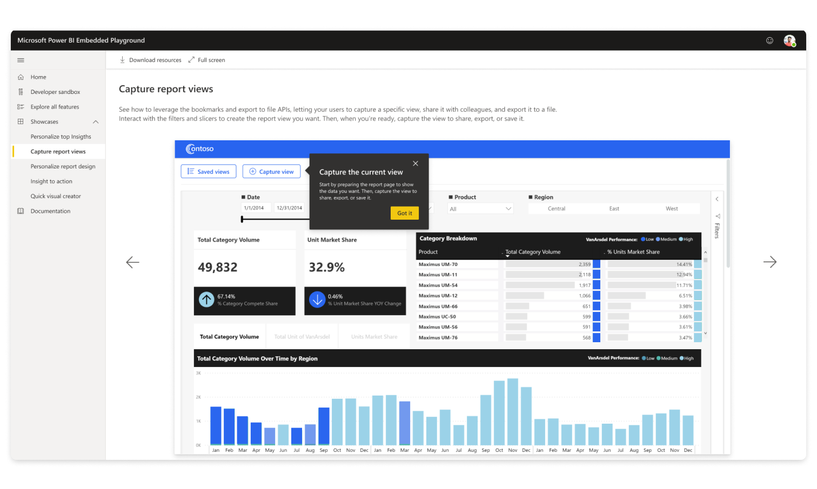Click the date range slider handle
This screenshot has width=817, height=489.
pos(242,219)
